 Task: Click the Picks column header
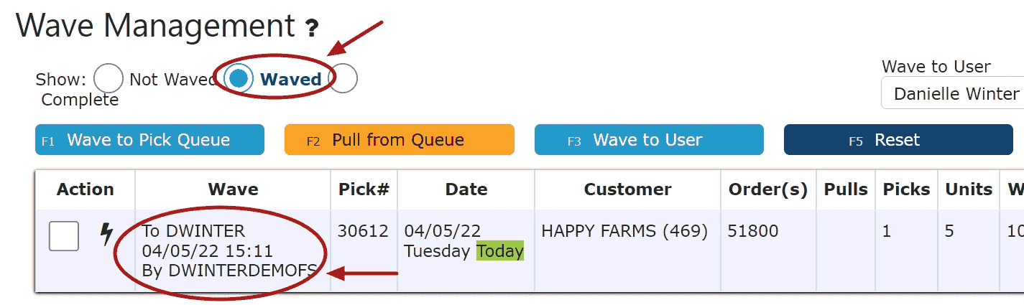point(906,189)
